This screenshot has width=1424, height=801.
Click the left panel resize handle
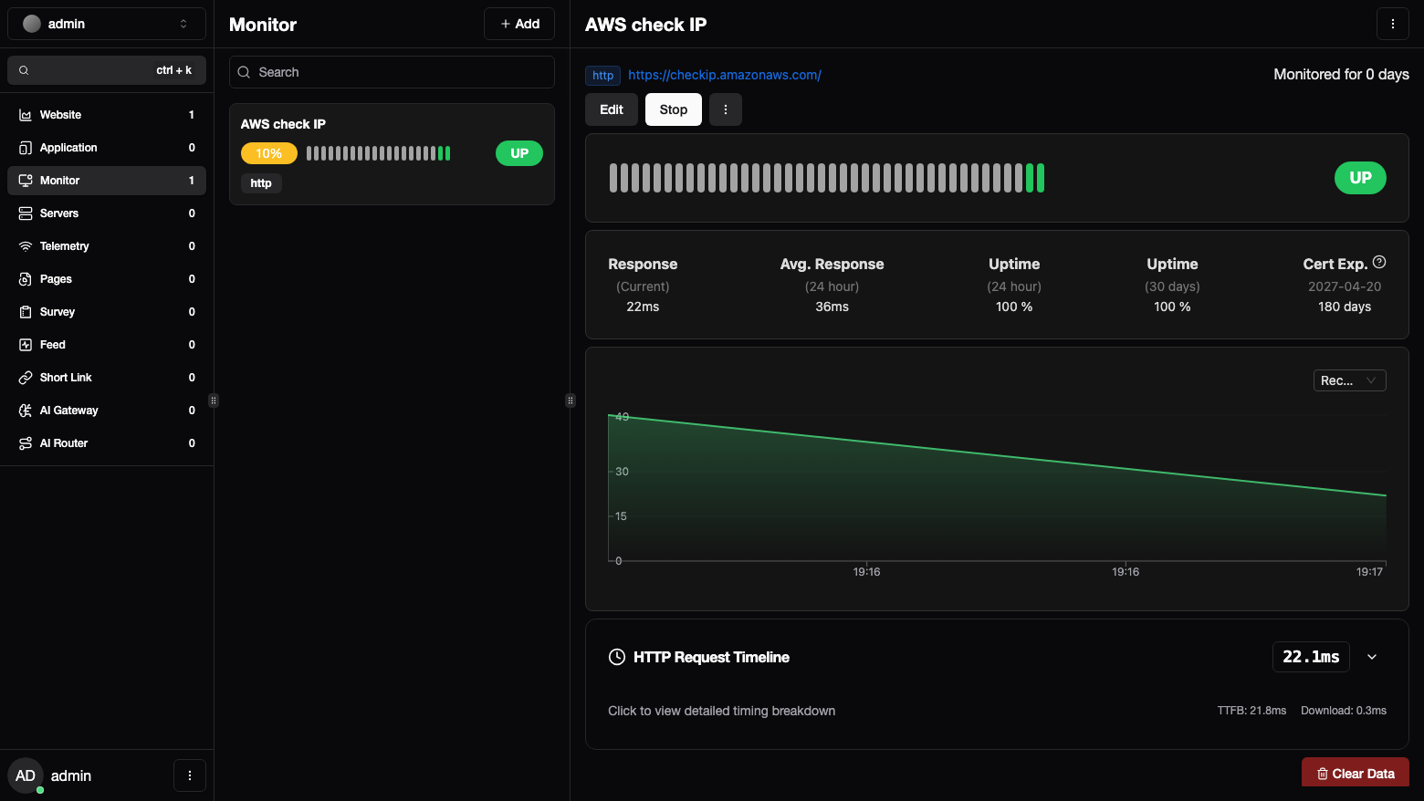(x=214, y=400)
